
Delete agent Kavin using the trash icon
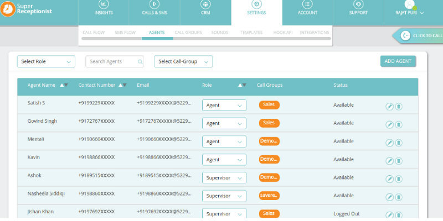coord(399,161)
